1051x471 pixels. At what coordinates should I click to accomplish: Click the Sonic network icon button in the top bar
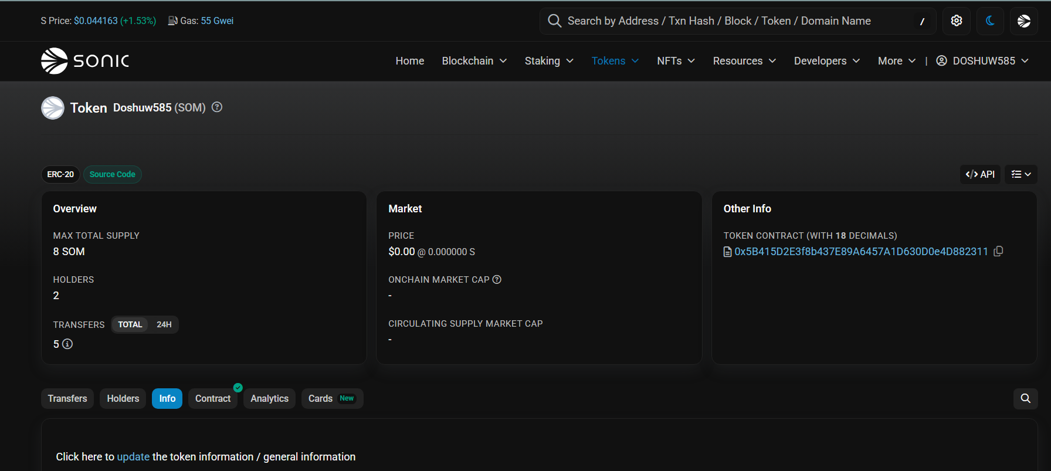click(1024, 21)
